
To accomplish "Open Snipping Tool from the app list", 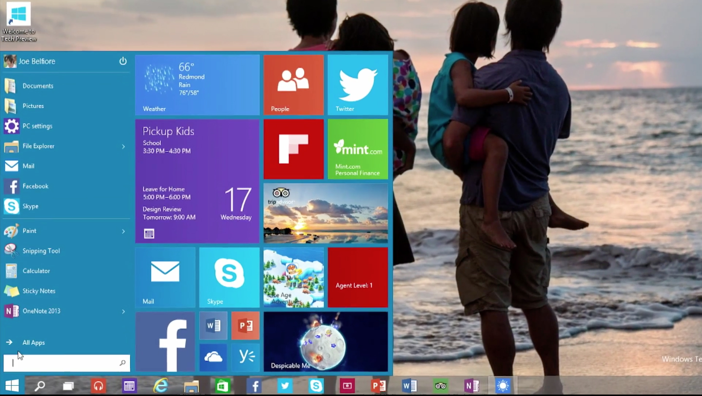I will pyautogui.click(x=41, y=251).
